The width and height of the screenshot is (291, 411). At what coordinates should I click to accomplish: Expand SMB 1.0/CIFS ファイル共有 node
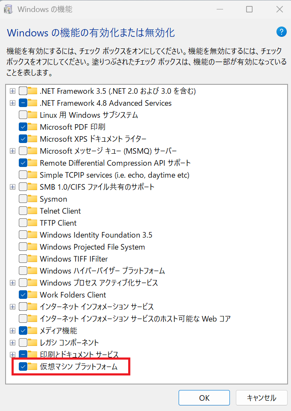pos(12,187)
